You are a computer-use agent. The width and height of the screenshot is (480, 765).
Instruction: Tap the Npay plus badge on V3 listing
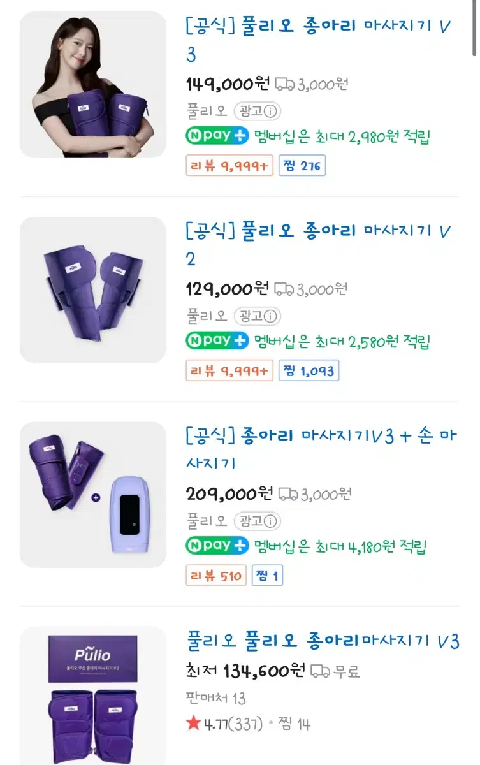(217, 136)
